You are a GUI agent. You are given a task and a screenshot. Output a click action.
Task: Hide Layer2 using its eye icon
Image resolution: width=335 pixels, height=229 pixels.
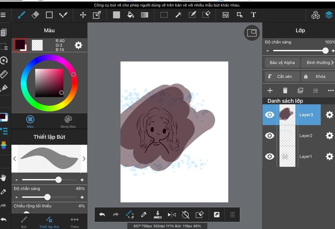[x=270, y=135]
